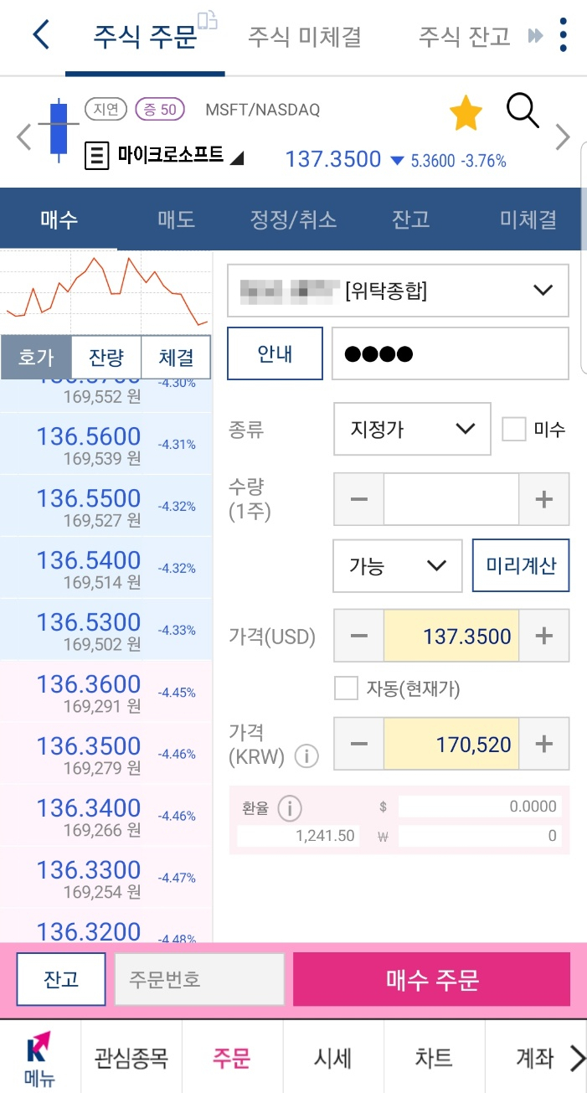Tap the 미리계산 calculation button
The image size is (587, 1093).
coord(520,565)
